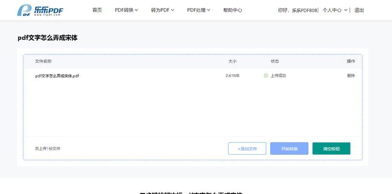Image resolution: width=392 pixels, height=194 pixels.
Task: Click the 文件名称 column header
Action: click(43, 61)
